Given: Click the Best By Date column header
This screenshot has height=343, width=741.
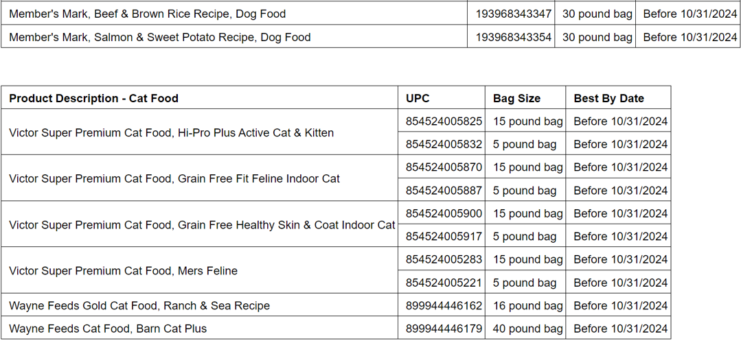Looking at the screenshot, I should tap(608, 98).
